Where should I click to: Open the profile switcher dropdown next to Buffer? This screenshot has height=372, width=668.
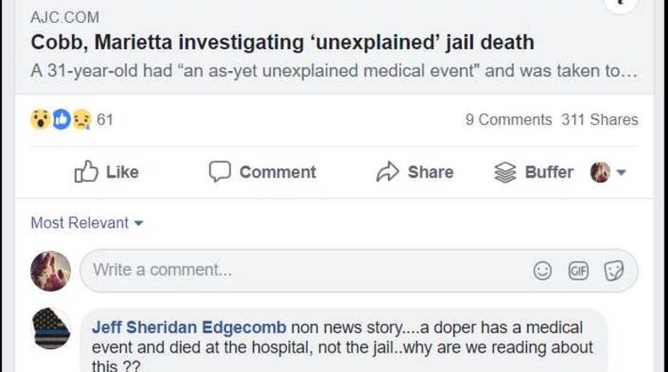621,172
